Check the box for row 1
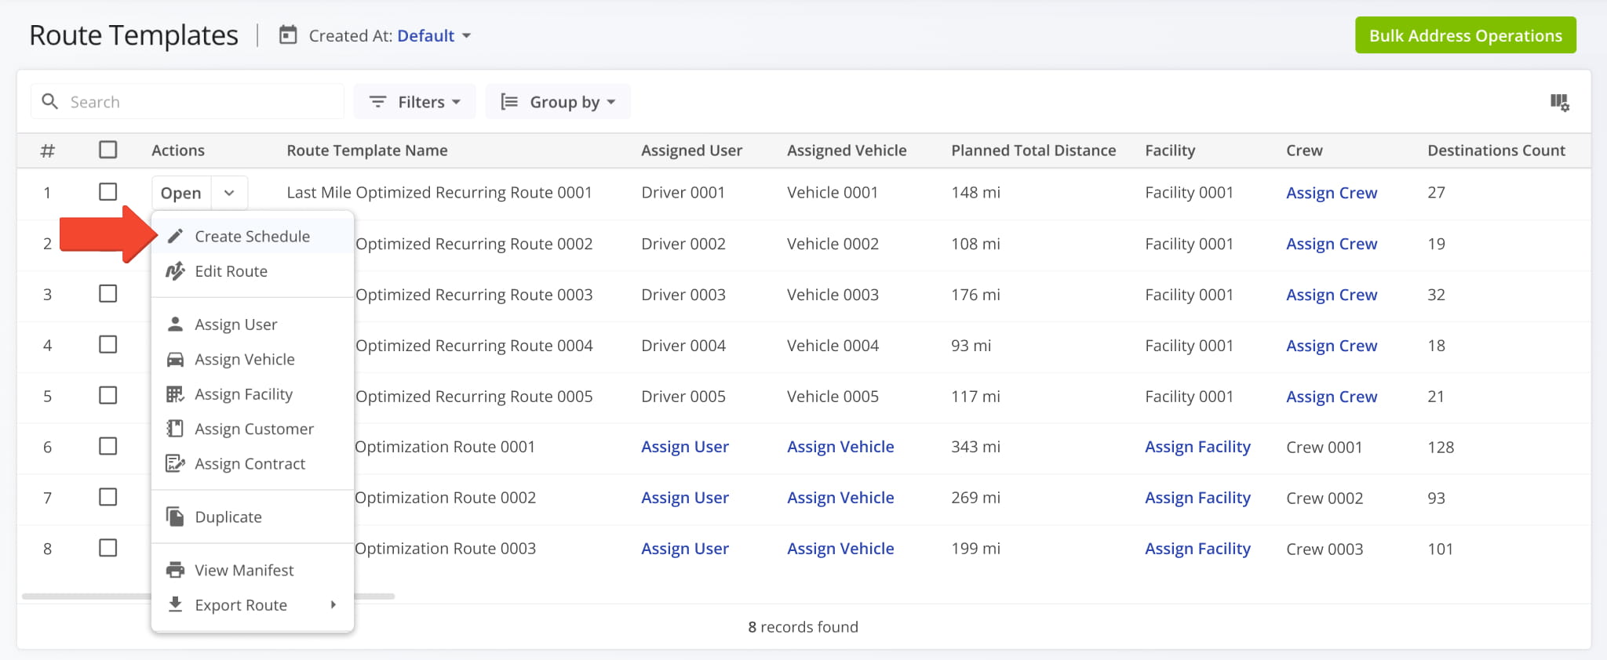Viewport: 1607px width, 660px height. tap(108, 192)
